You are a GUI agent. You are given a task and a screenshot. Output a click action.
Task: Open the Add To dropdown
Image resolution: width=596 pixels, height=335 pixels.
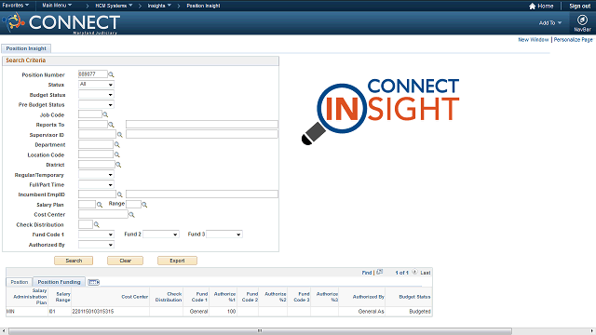pos(550,22)
